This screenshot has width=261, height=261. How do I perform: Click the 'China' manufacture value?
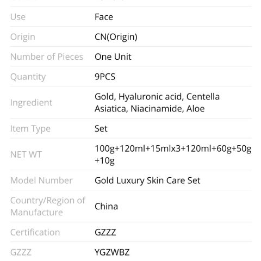click(x=106, y=207)
